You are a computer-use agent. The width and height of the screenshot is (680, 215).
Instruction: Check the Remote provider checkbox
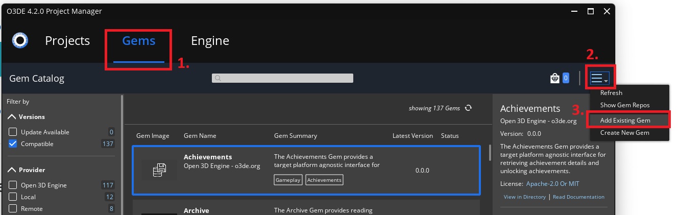click(13, 208)
